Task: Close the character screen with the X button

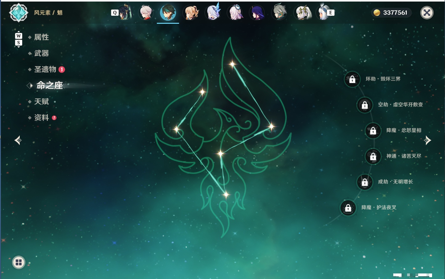Action: tap(427, 13)
